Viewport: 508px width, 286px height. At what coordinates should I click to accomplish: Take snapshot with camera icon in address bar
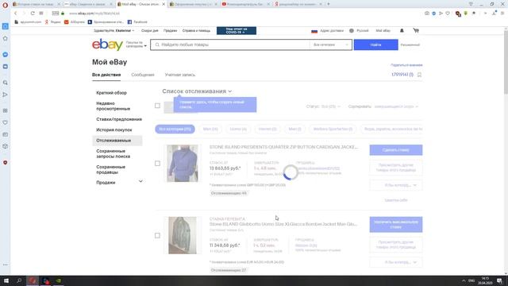coord(427,14)
